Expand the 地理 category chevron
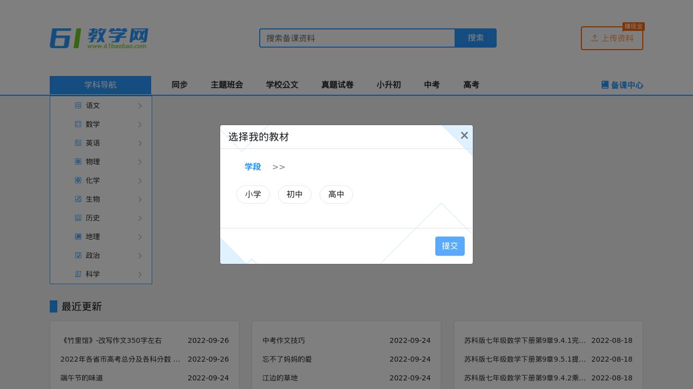This screenshot has height=389, width=693. point(140,237)
